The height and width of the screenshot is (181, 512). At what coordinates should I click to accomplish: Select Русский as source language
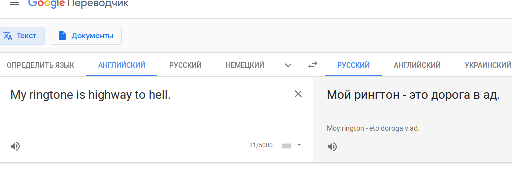point(185,65)
